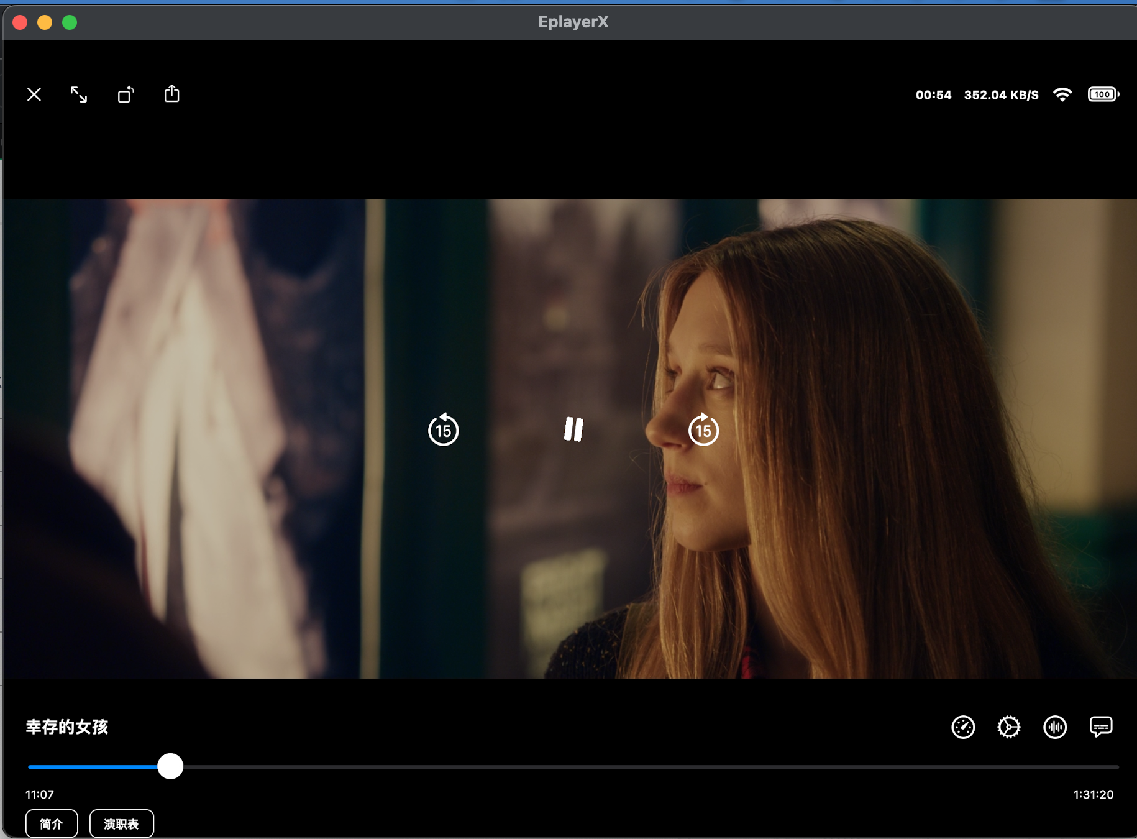Image resolution: width=1137 pixels, height=839 pixels.
Task: Toggle fullscreen with the diagonal arrows icon
Action: point(79,94)
